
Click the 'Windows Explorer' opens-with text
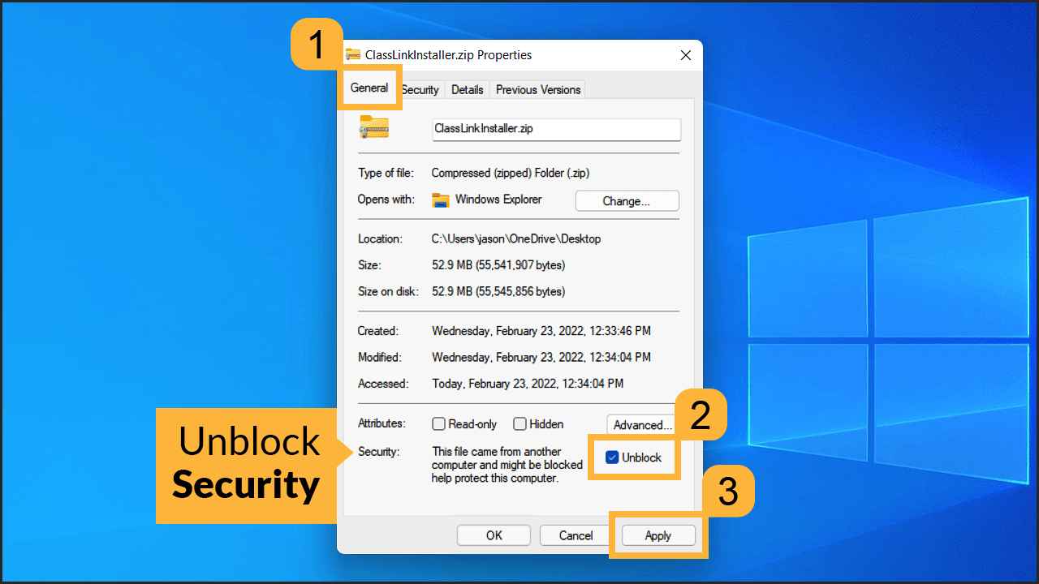pyautogui.click(x=498, y=200)
